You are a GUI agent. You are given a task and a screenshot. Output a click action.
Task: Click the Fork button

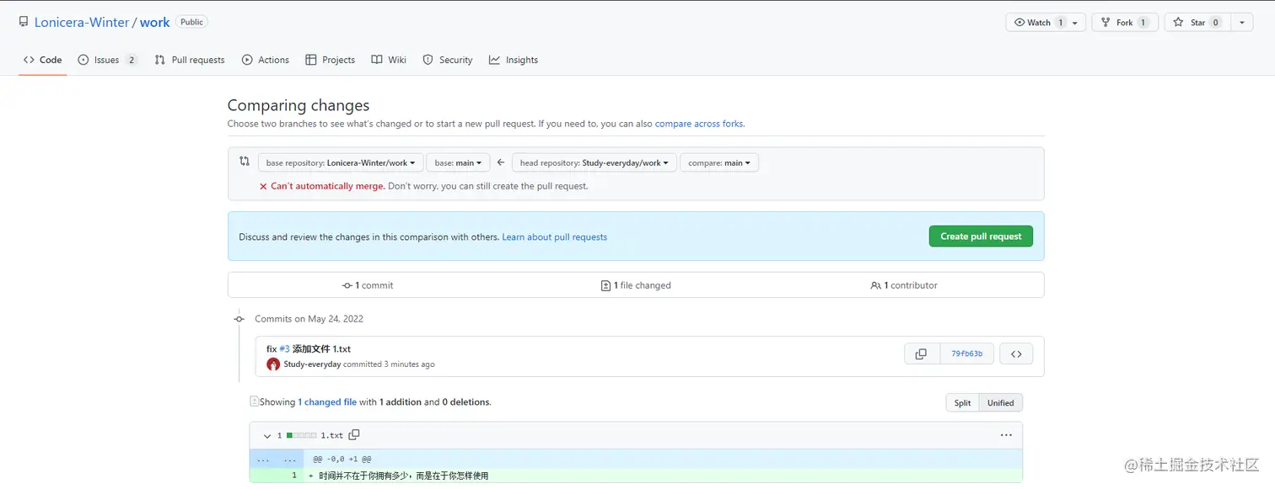[x=1125, y=23]
